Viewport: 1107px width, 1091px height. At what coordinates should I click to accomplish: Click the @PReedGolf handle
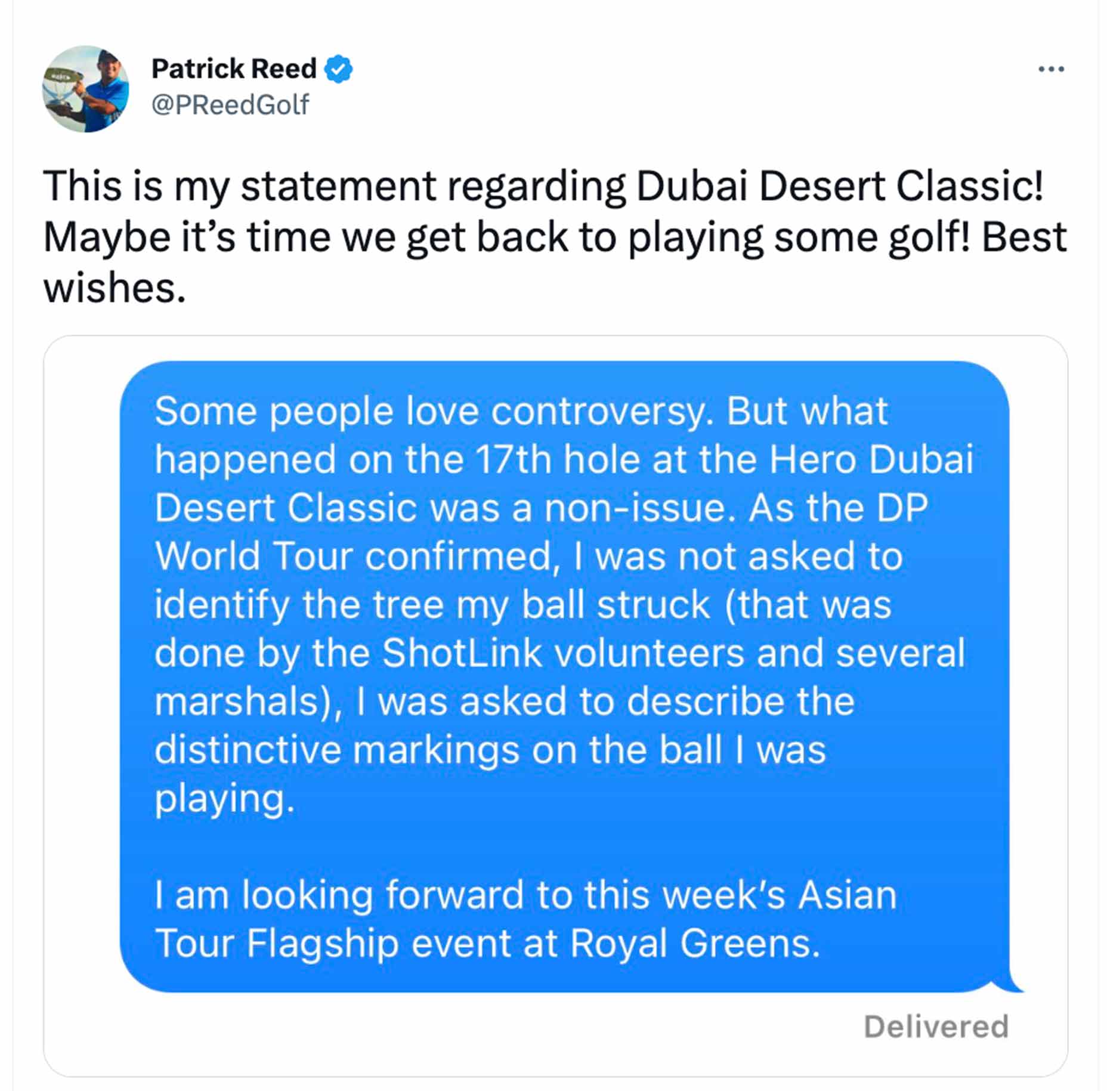(x=230, y=105)
